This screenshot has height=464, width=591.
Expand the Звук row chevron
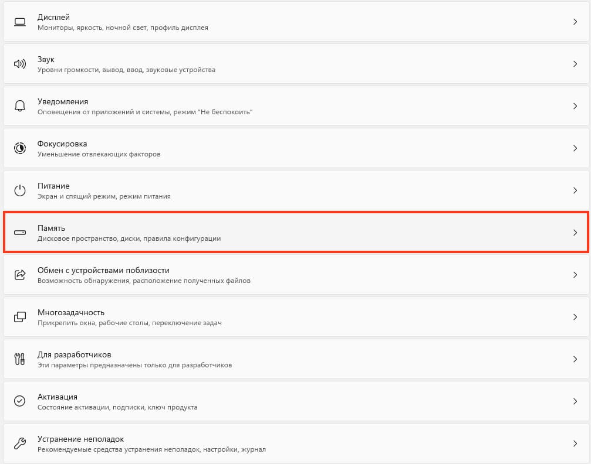(x=575, y=64)
